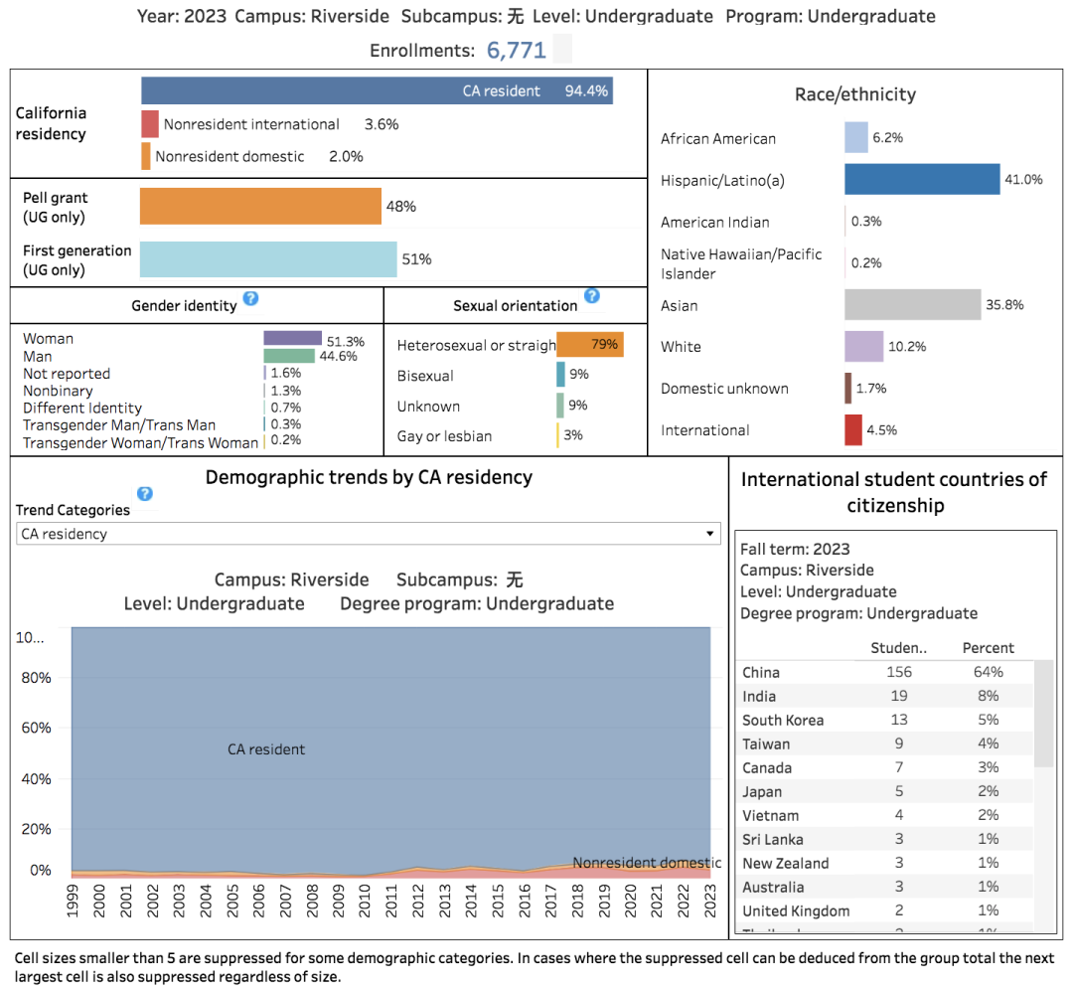Click the Taiwan table row
The image size is (1073, 990).
pos(885,744)
